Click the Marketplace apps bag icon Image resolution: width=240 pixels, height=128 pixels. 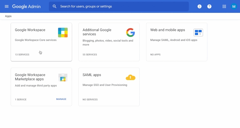(x=63, y=78)
